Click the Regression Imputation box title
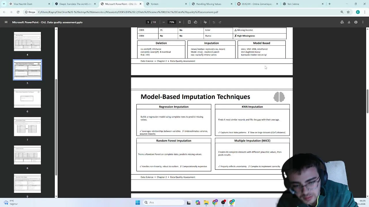Screen dimensions: 369x207 pyautogui.click(x=174, y=107)
